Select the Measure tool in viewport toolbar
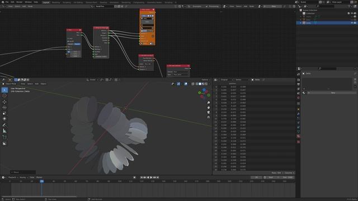Viewport: 358px width, 201px height. point(4,131)
